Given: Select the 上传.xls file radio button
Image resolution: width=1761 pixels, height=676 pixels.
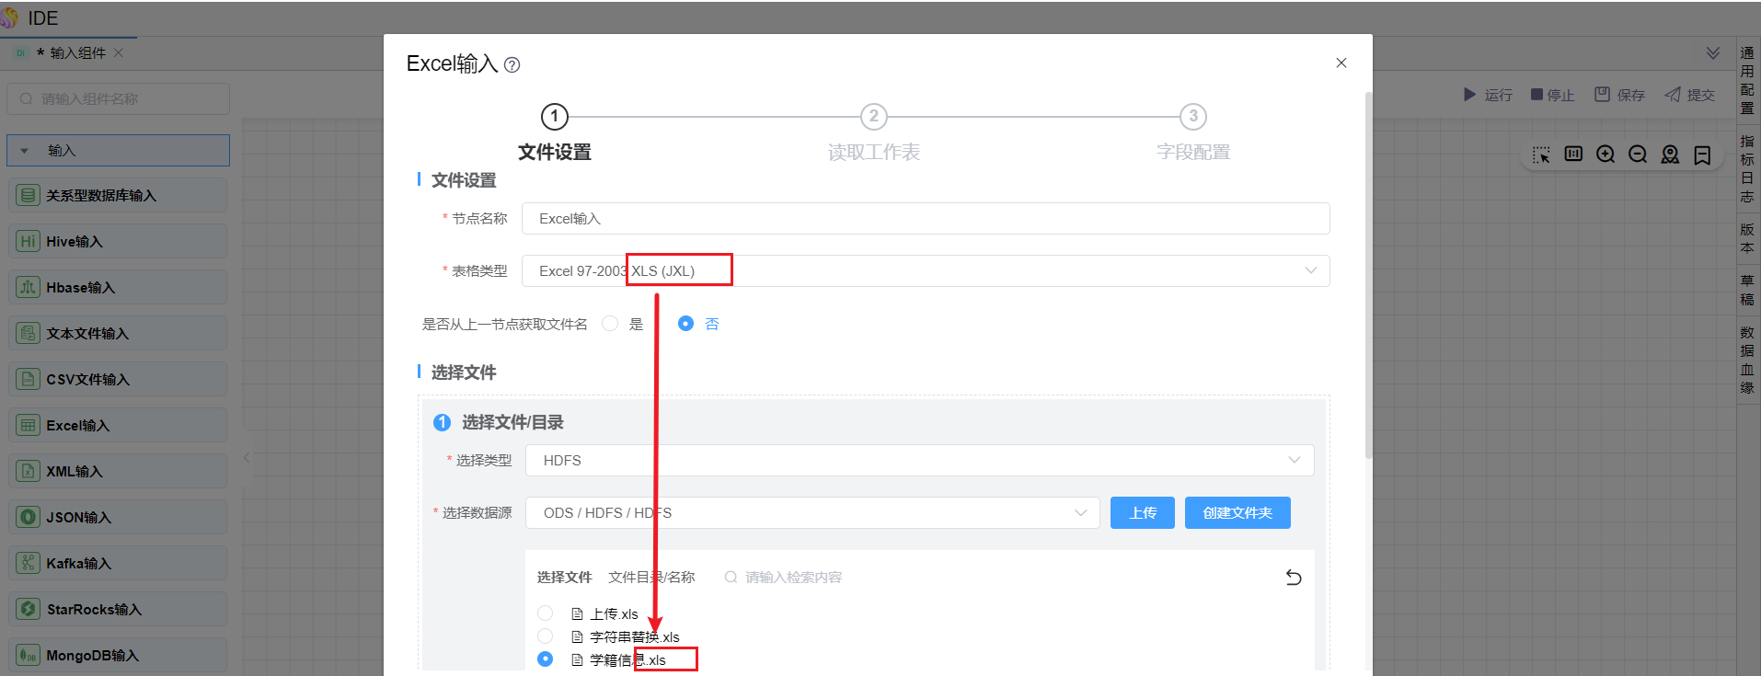Looking at the screenshot, I should pos(546,613).
